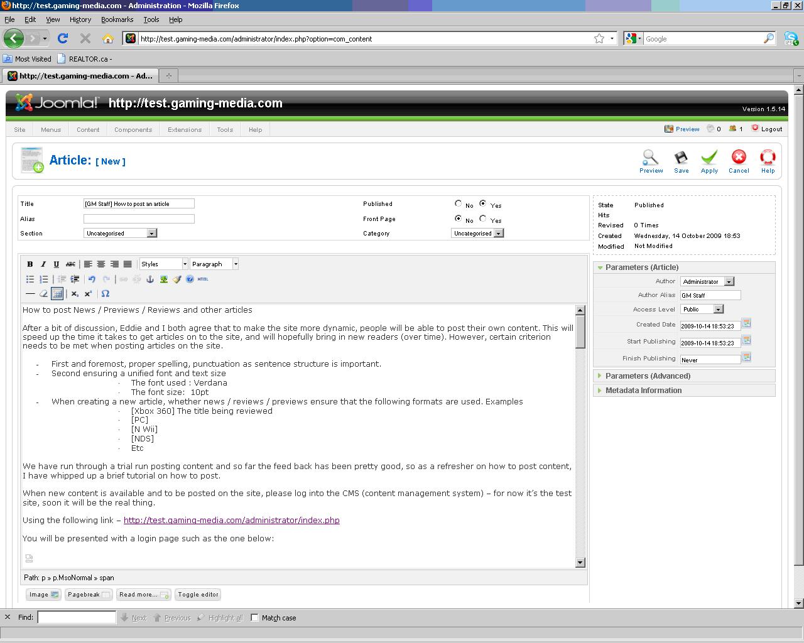
Task: Open the calendar for Created Date
Action: pyautogui.click(x=746, y=323)
